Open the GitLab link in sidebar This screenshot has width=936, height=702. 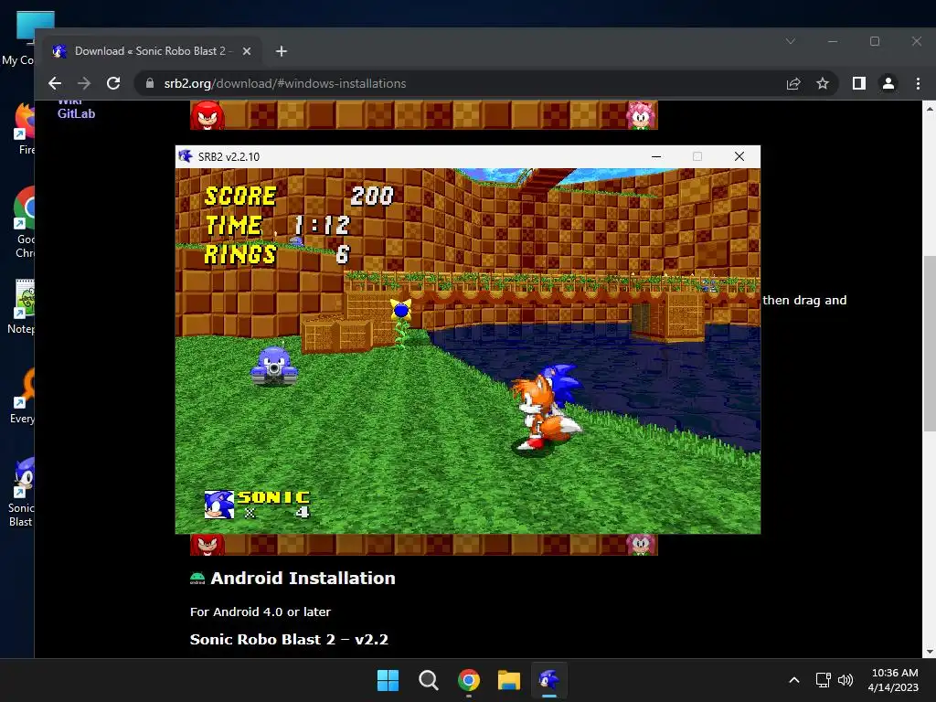(x=76, y=113)
